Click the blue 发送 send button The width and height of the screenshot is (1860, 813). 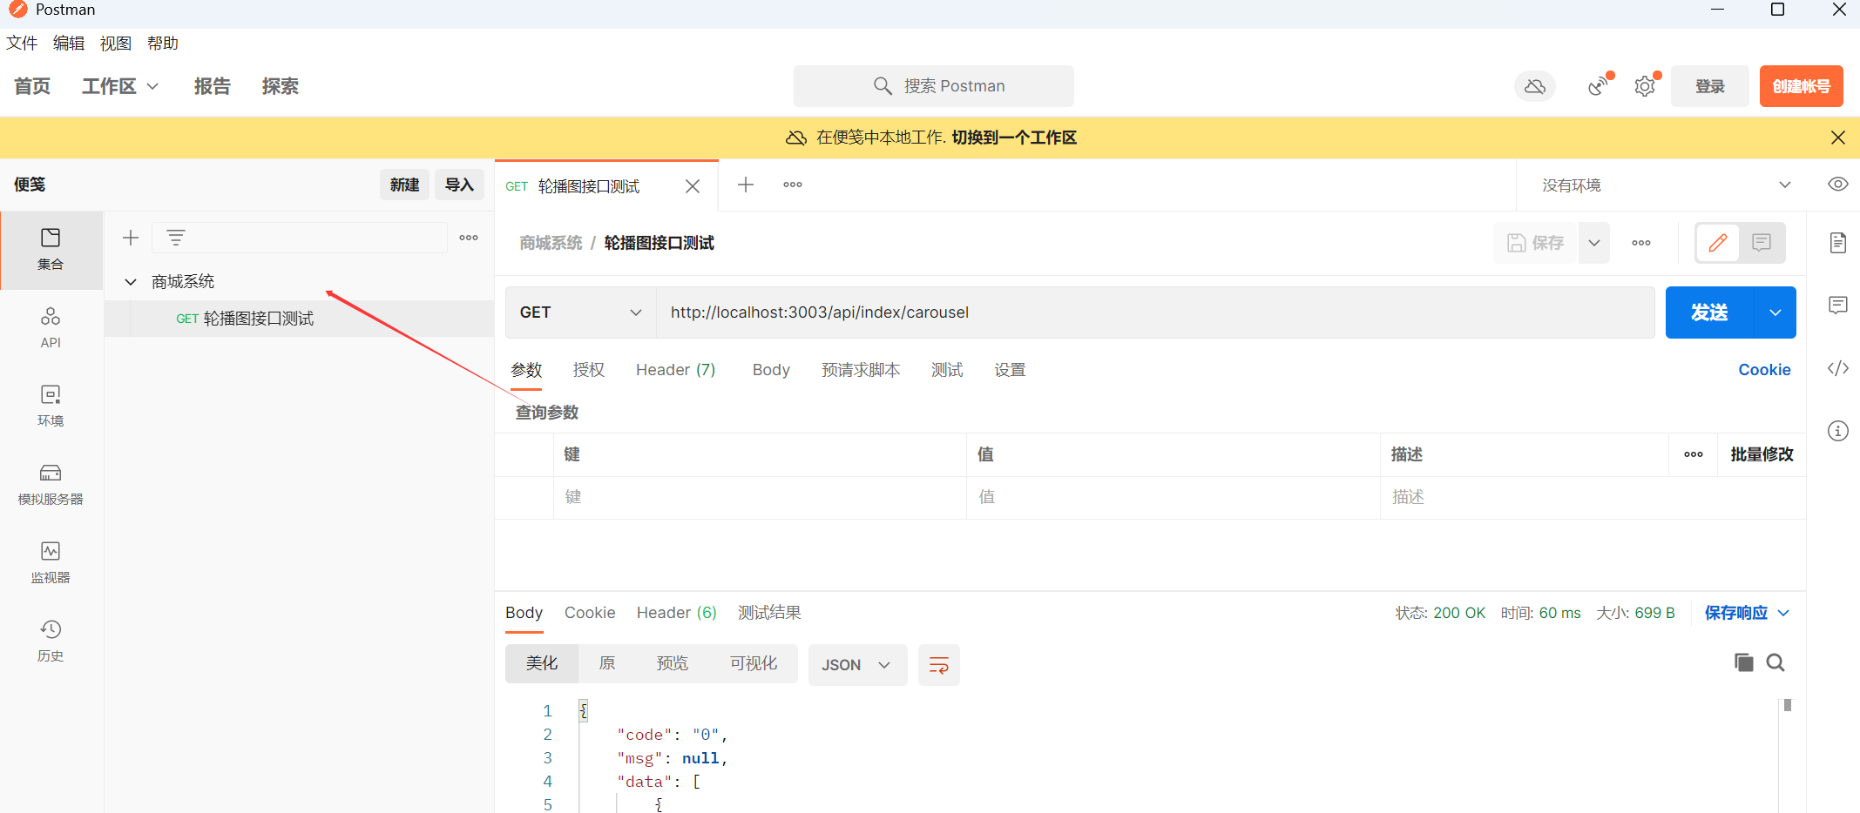1709,312
